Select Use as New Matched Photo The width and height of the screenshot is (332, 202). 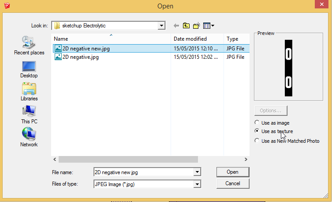click(257, 141)
